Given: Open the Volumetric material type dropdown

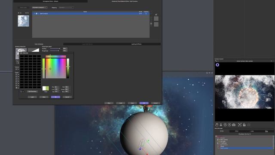Looking at the screenshot, I should (x=40, y=8).
